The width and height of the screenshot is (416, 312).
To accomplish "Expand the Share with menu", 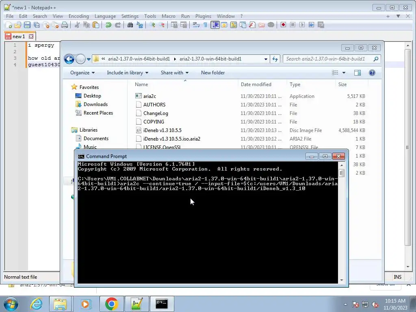I will tap(175, 73).
